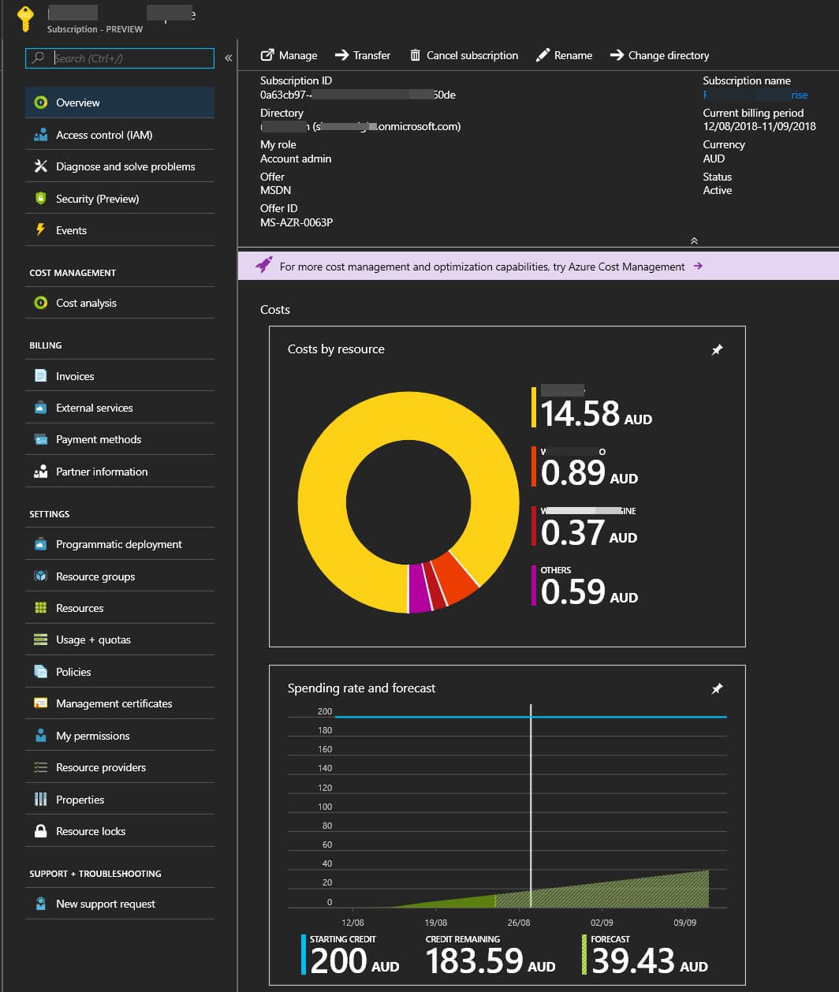Click the magenta Others donut segment
The image size is (839, 992).
coord(419,589)
